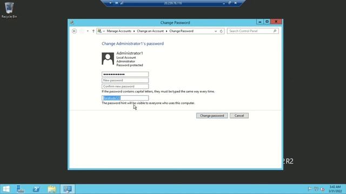The width and height of the screenshot is (346, 194).
Task: Click the Local Account text
Action: (x=126, y=58)
